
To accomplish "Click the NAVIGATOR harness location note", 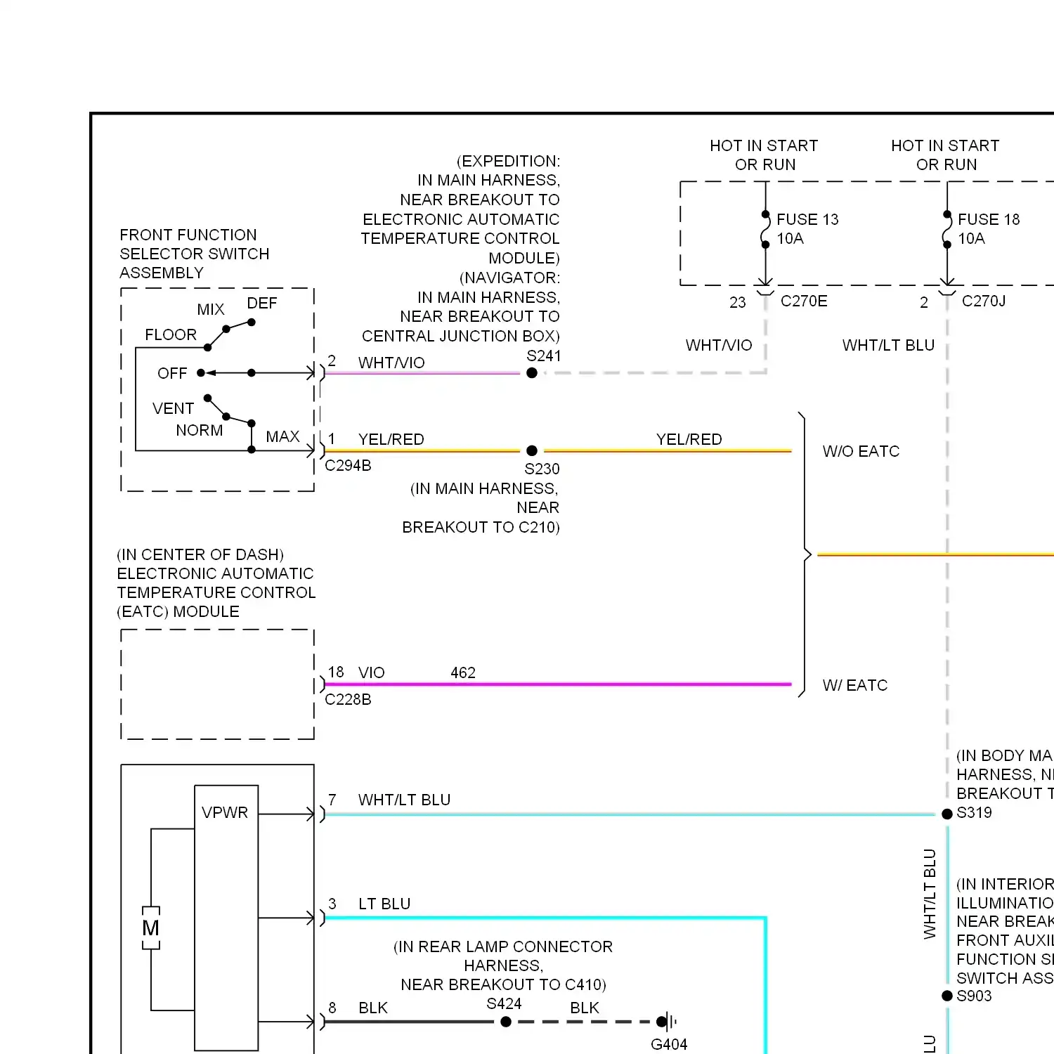I will 461,307.
